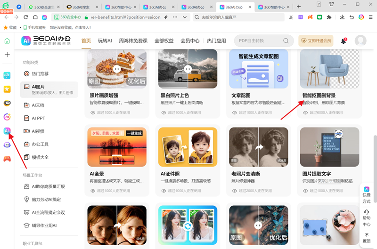The width and height of the screenshot is (377, 249).
Task: Open the downloads arrow icon
Action: click(342, 17)
